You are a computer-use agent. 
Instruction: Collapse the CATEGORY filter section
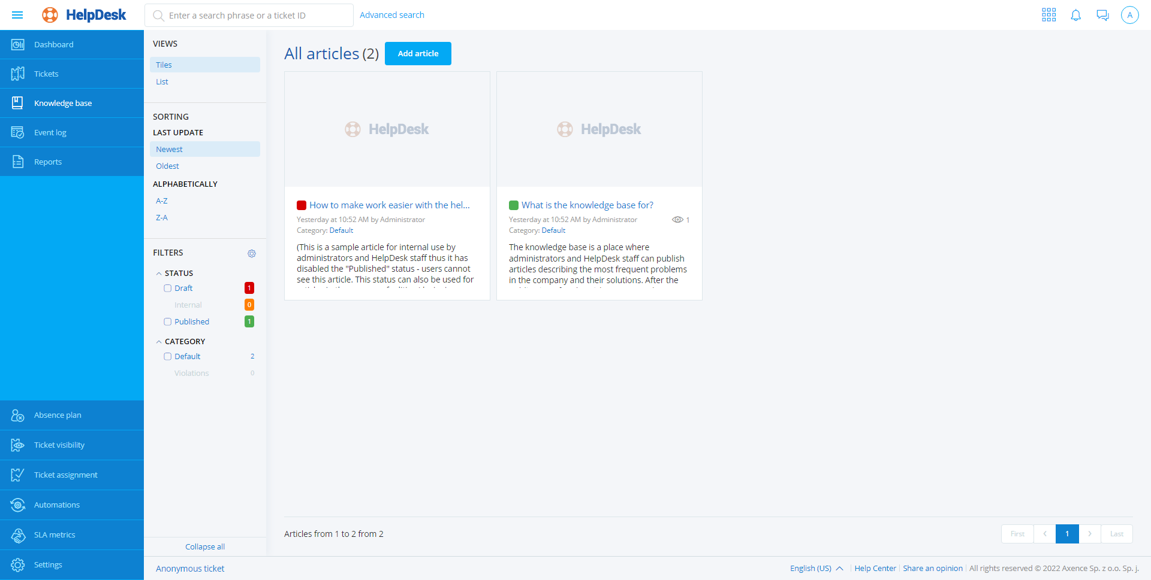click(159, 342)
